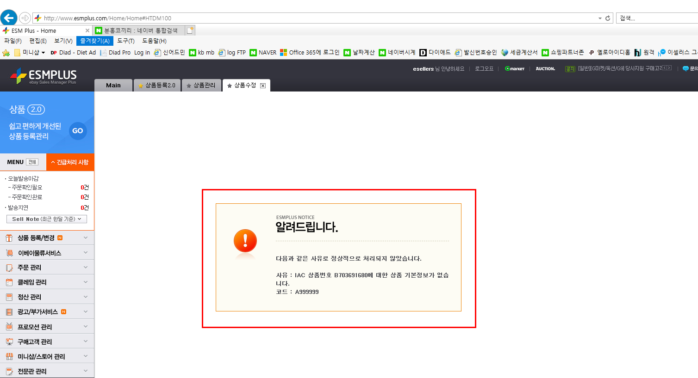Click the Gmarket logo in header
The height and width of the screenshot is (378, 698).
[x=514, y=69]
